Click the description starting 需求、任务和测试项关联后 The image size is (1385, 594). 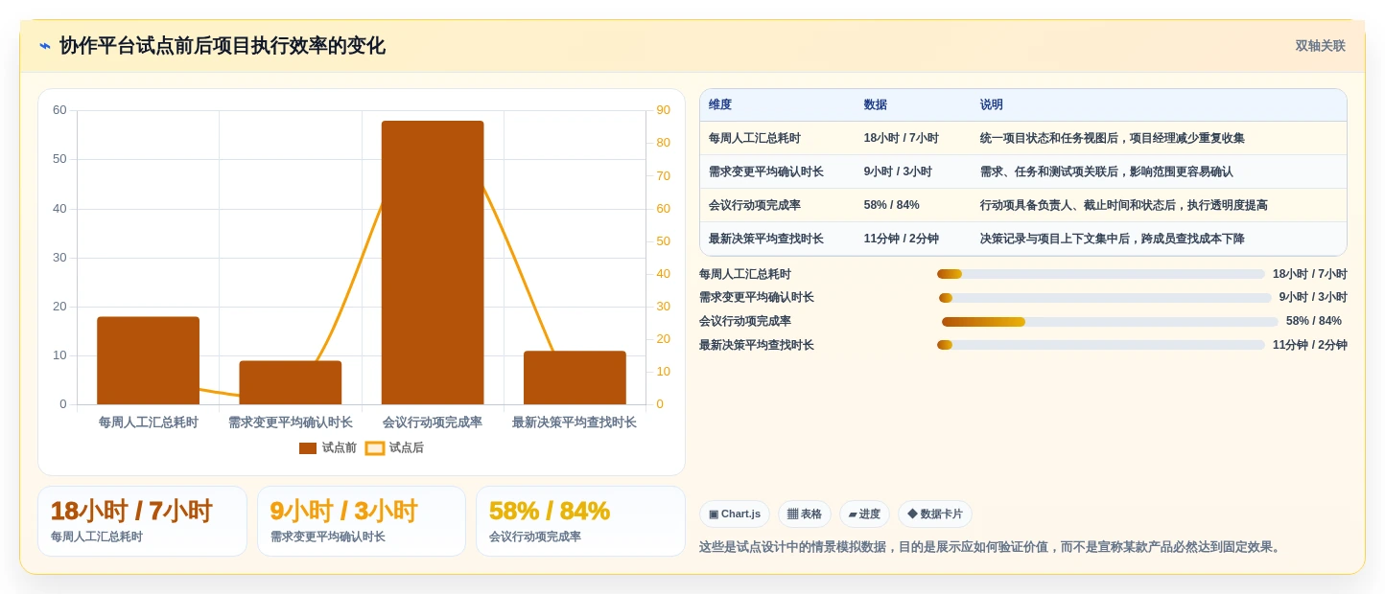pos(1107,171)
